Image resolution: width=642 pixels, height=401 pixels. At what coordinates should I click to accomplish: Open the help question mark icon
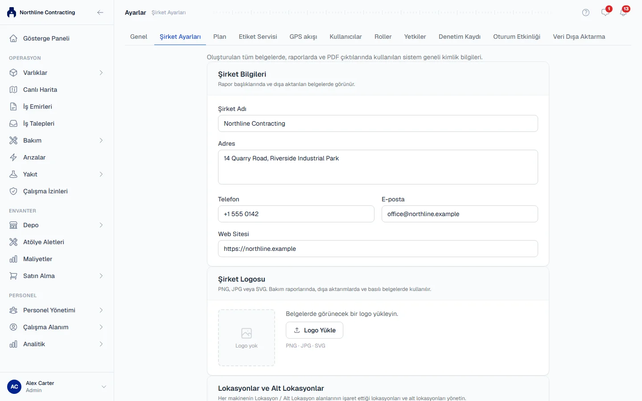(586, 12)
